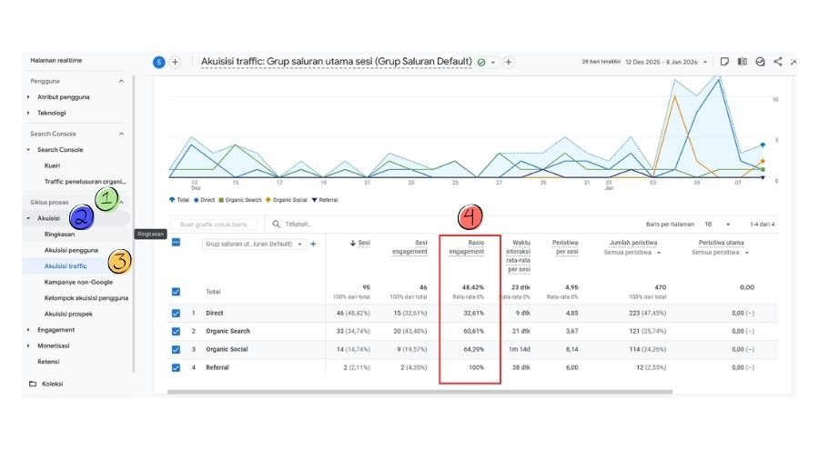819x460 pixels.
Task: Open Akuisisi pengguna report in sidebar
Action: pos(71,250)
